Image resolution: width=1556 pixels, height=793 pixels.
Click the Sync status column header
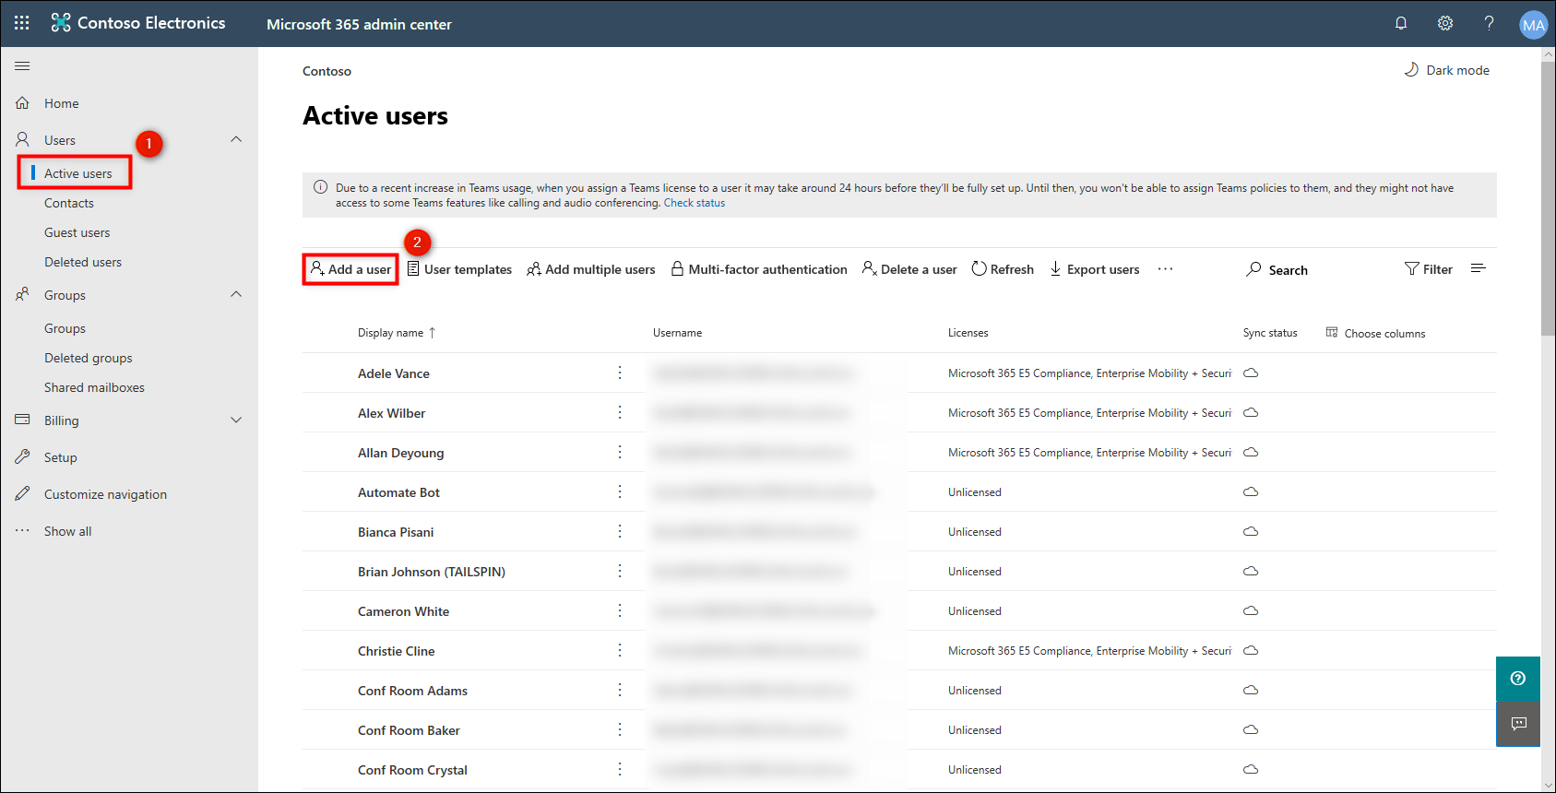click(1270, 333)
